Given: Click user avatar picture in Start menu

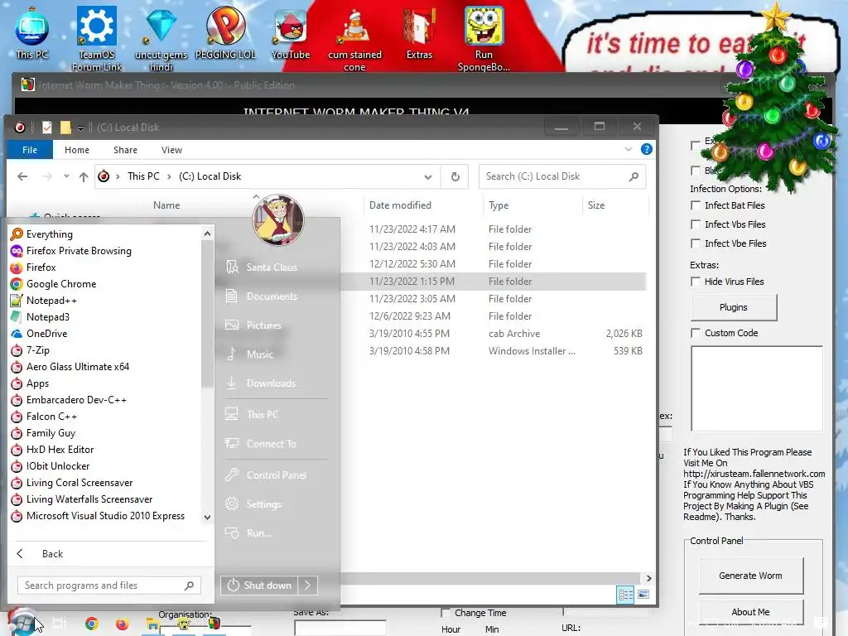Looking at the screenshot, I should 278,219.
